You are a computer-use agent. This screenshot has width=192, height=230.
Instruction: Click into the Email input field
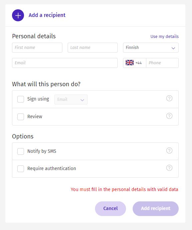tap(65, 63)
